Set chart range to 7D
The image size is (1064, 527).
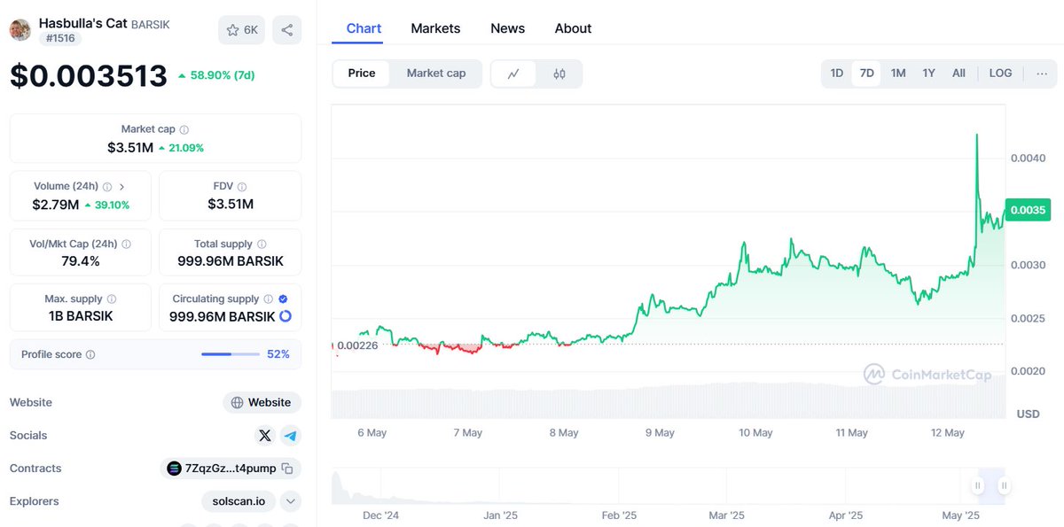point(867,74)
